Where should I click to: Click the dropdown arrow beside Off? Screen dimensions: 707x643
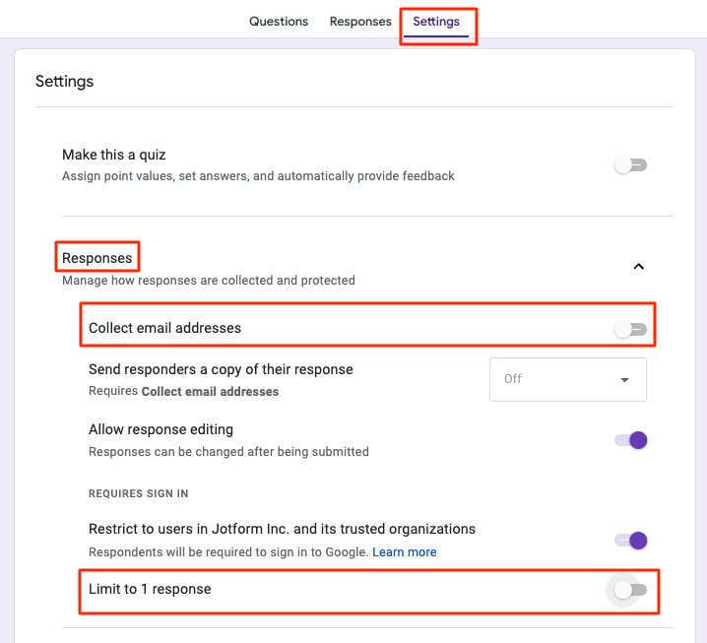pyautogui.click(x=624, y=380)
